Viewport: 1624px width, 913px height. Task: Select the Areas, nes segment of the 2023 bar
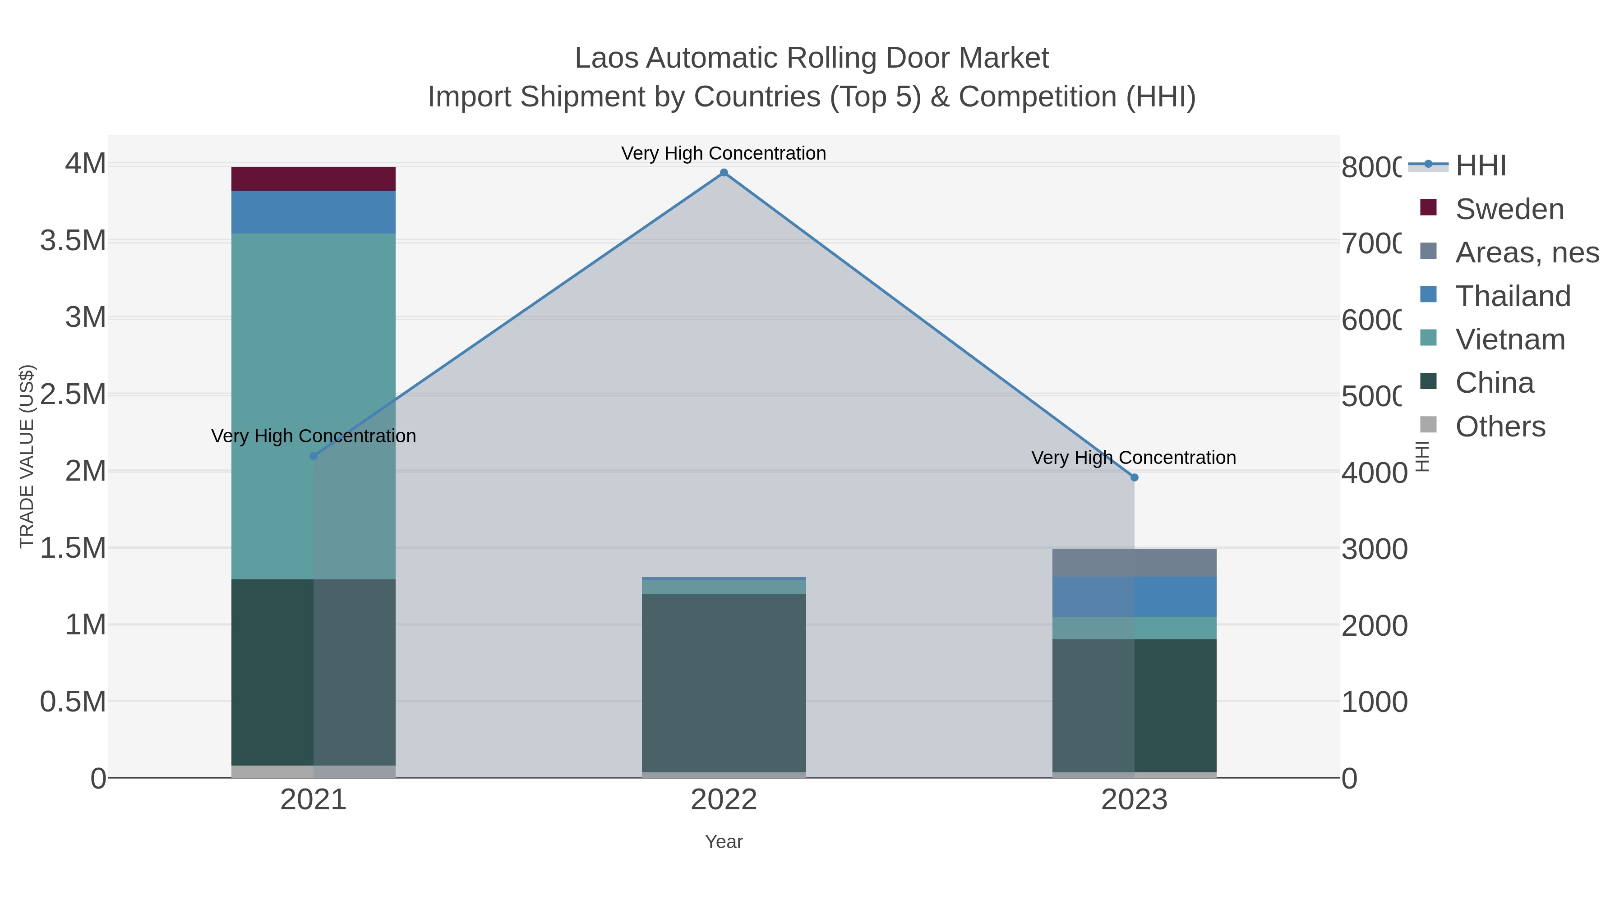point(1134,563)
